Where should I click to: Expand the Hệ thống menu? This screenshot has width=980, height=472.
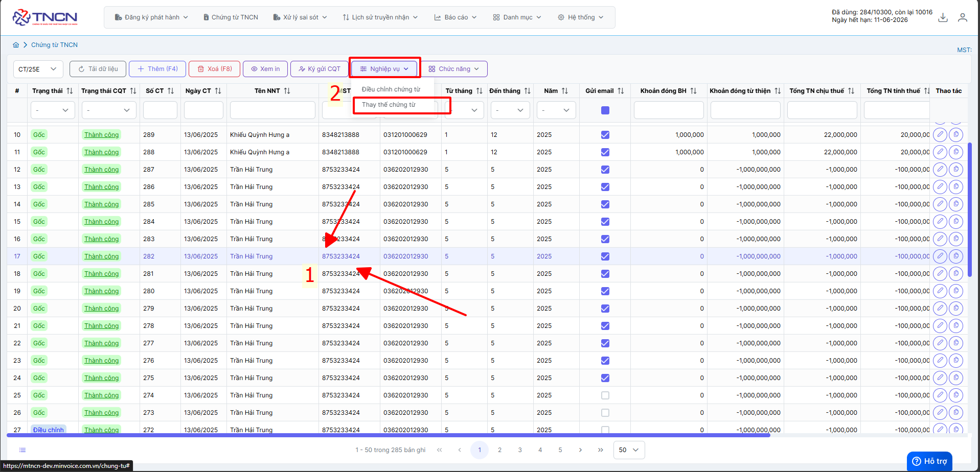[580, 17]
